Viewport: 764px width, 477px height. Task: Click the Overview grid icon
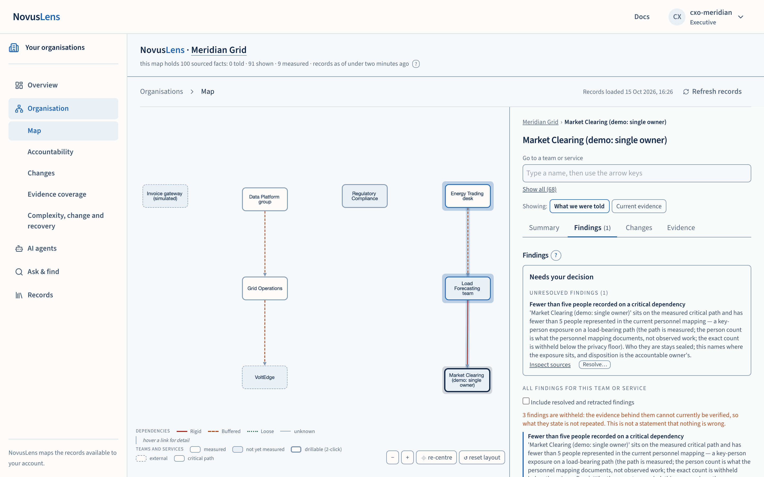(19, 85)
